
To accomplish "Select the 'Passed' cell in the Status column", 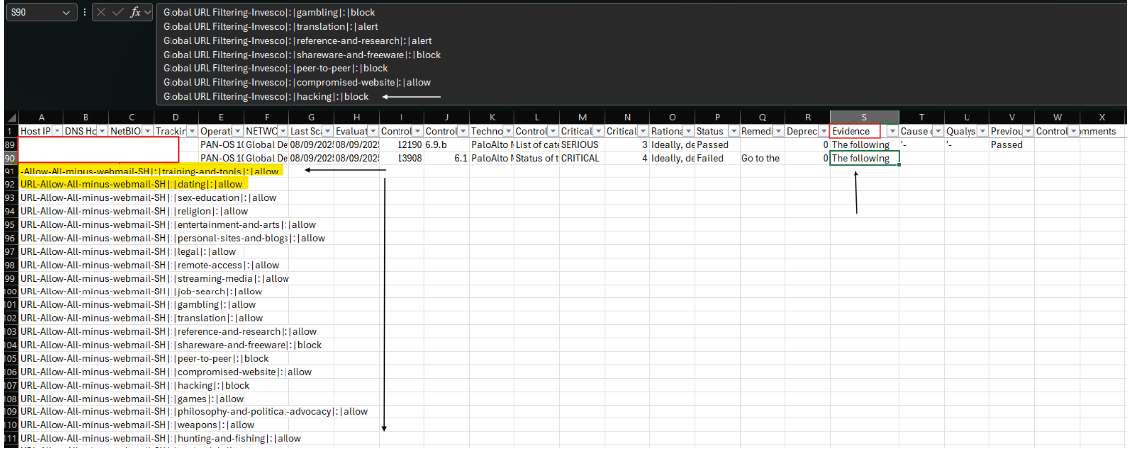I will click(x=717, y=144).
